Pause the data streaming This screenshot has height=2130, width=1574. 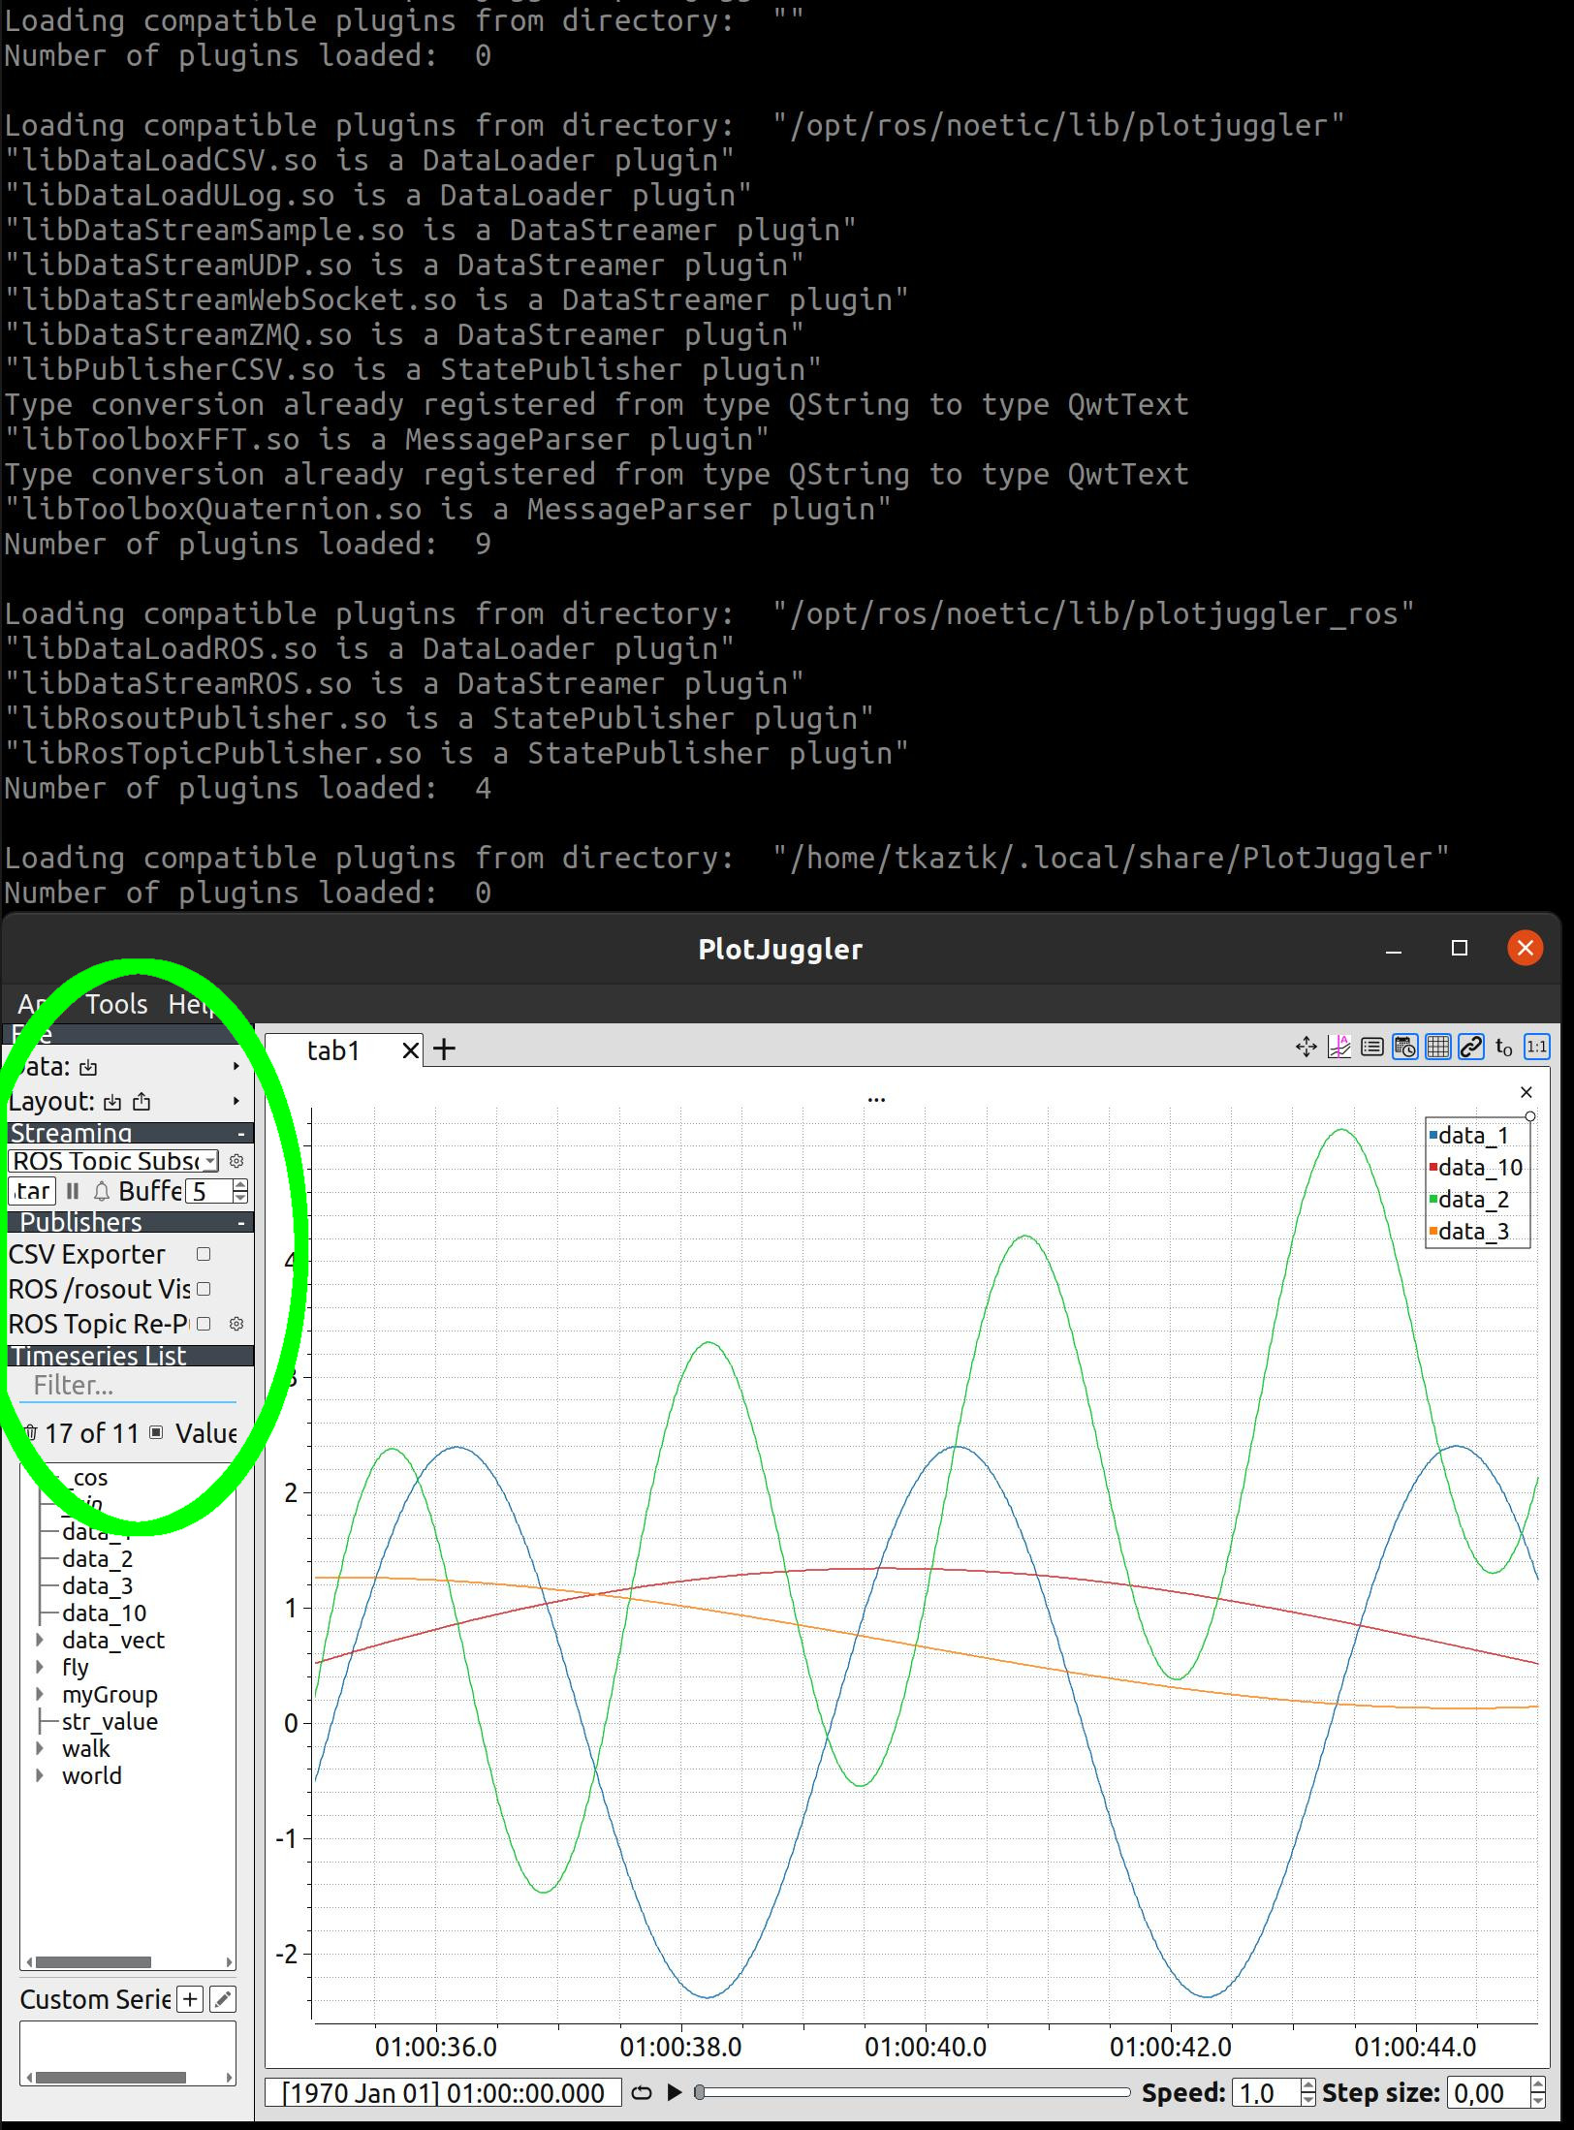coord(73,1192)
